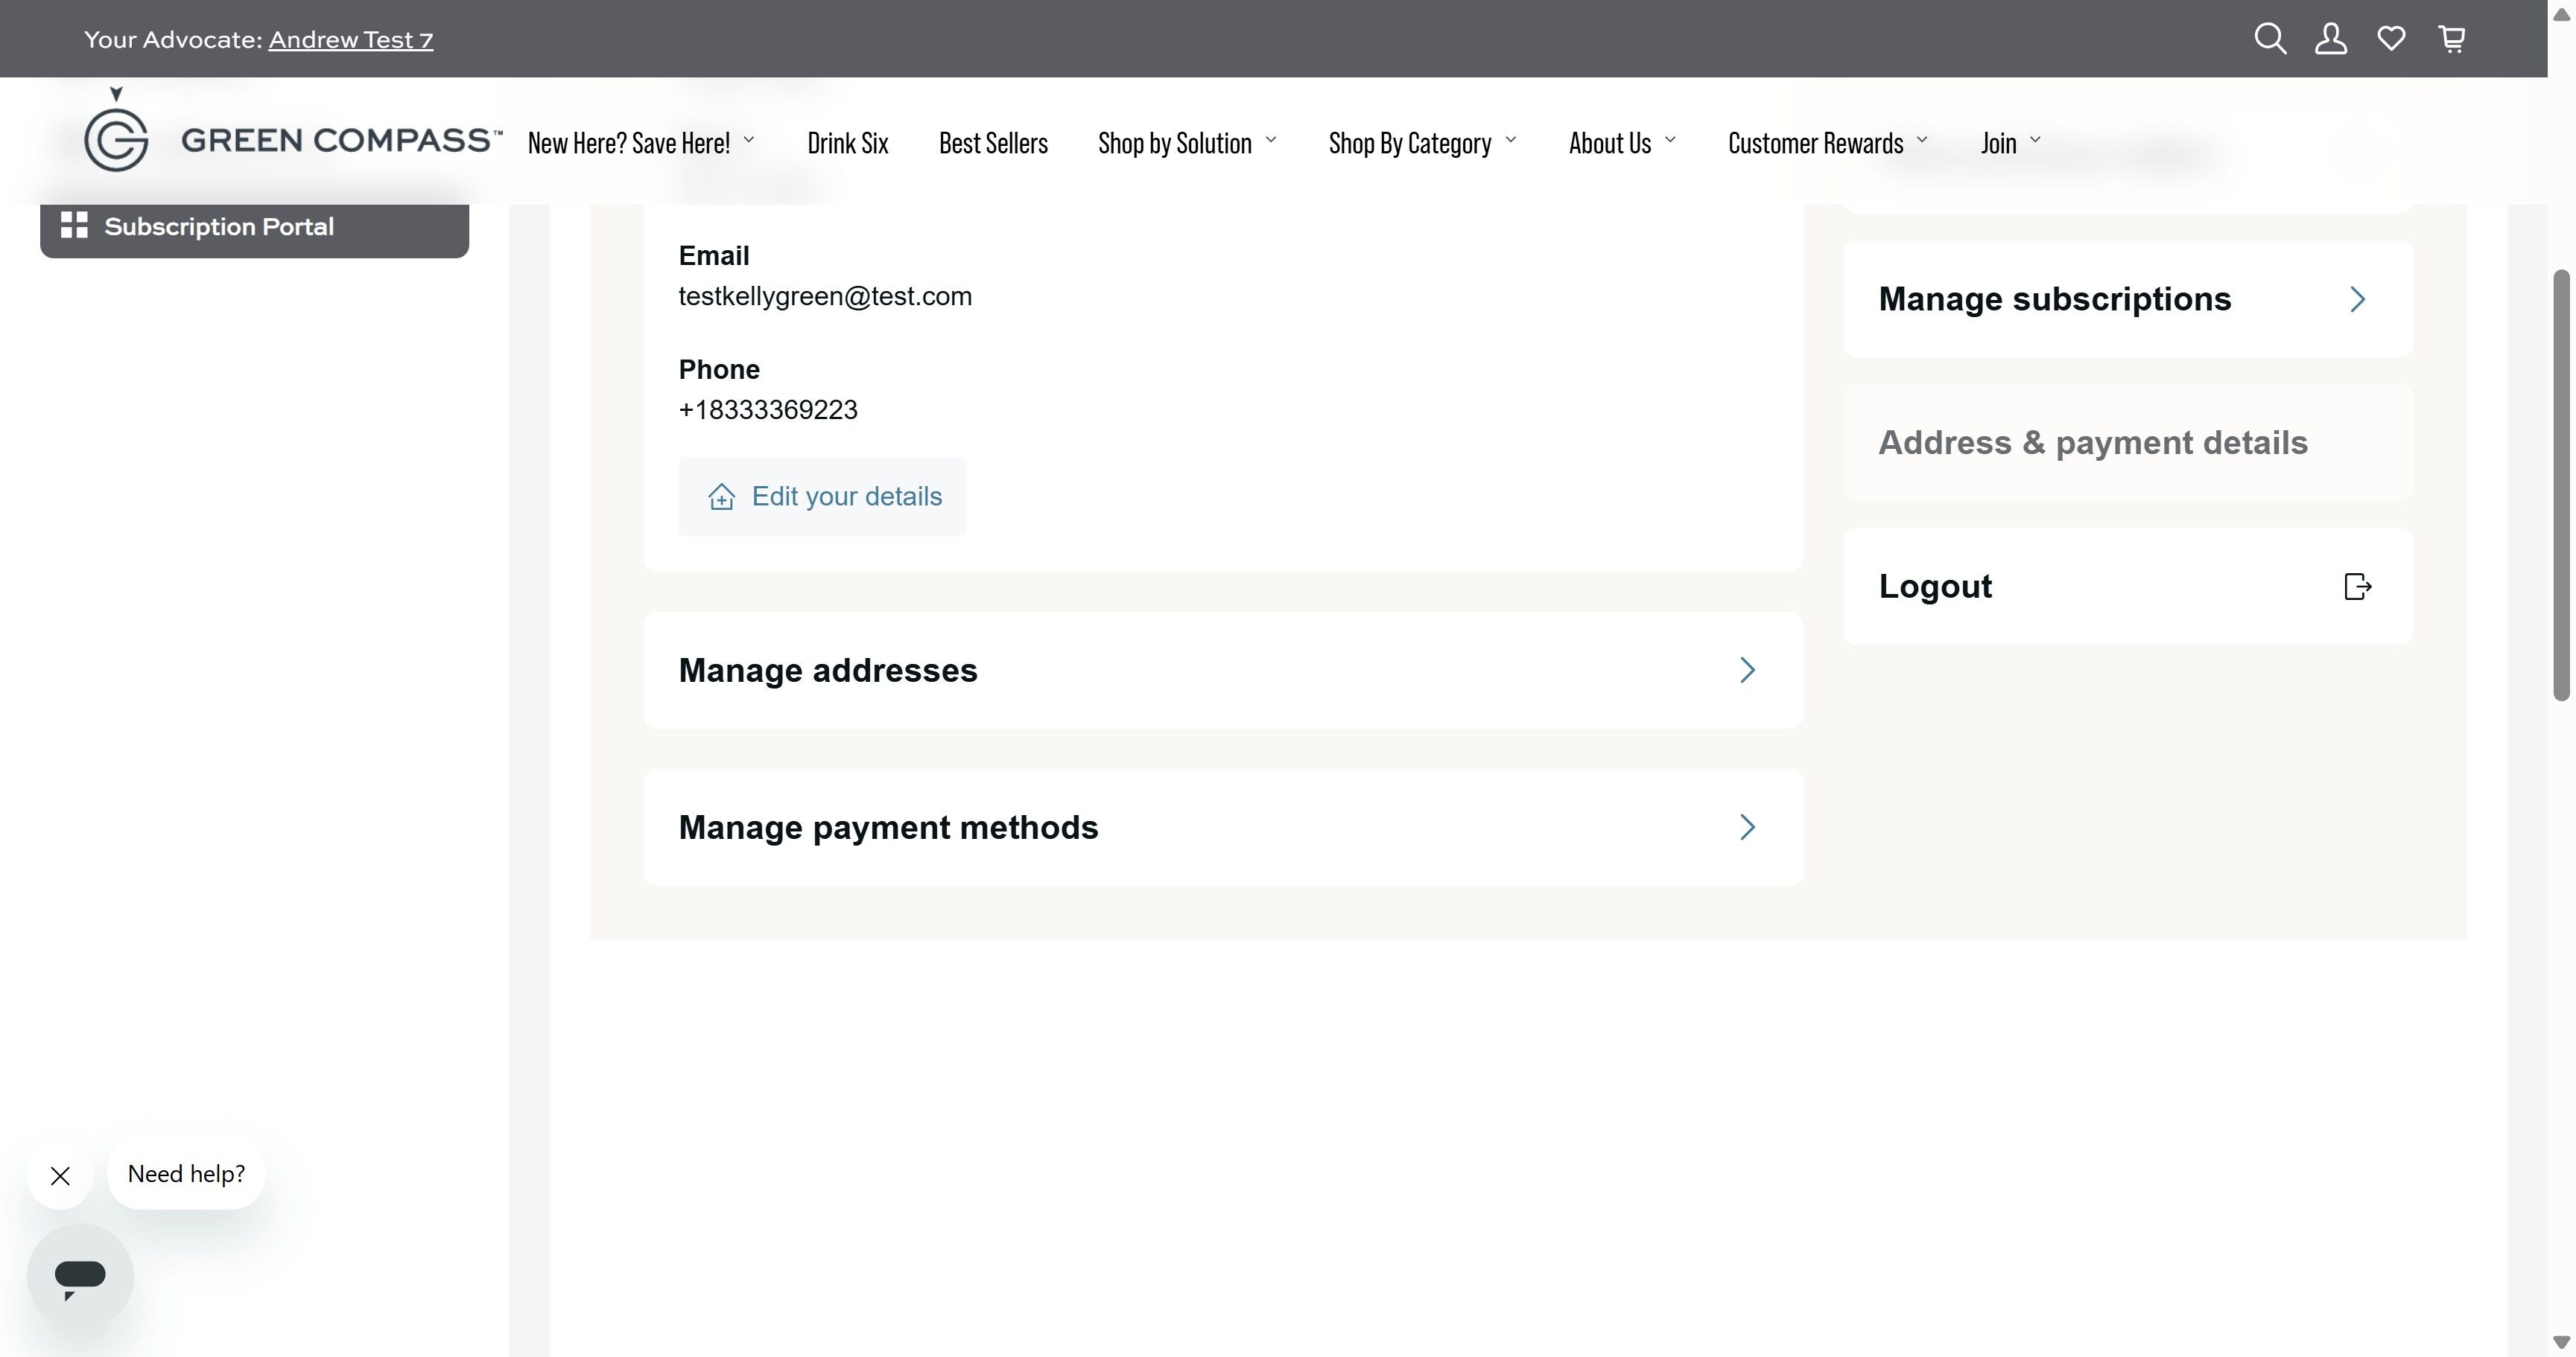This screenshot has width=2576, height=1357.
Task: Open the chat widget launcher
Action: 80,1274
